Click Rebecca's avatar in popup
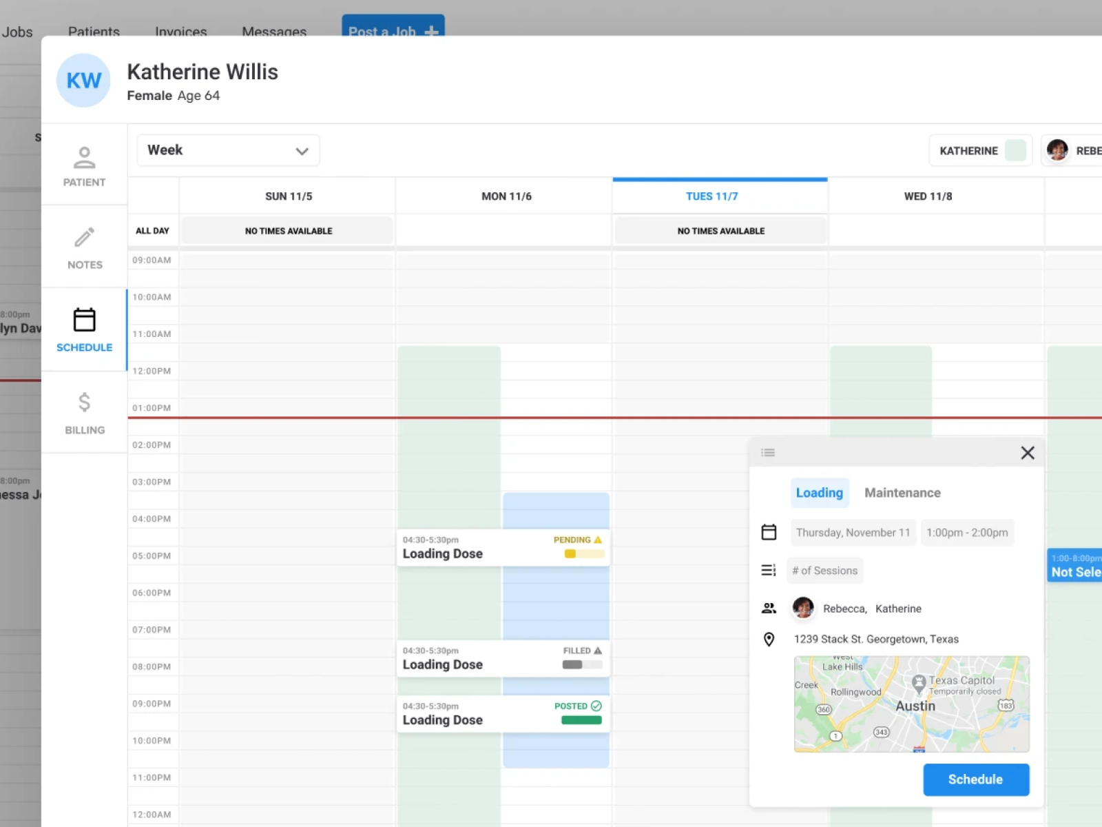Image resolution: width=1102 pixels, height=827 pixels. point(803,608)
